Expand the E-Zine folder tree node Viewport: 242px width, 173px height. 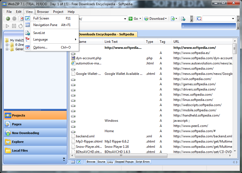(x=7, y=45)
